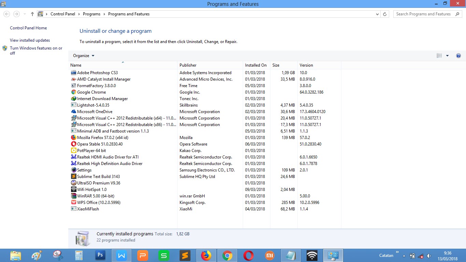Open the Organize dropdown menu
The image size is (466, 262).
click(x=84, y=56)
